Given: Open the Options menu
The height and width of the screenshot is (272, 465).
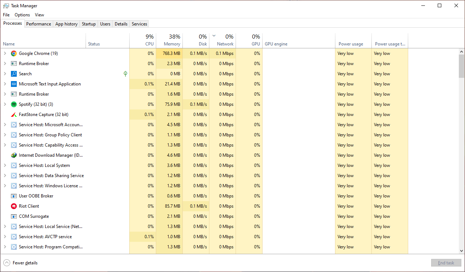Looking at the screenshot, I should click(x=22, y=15).
